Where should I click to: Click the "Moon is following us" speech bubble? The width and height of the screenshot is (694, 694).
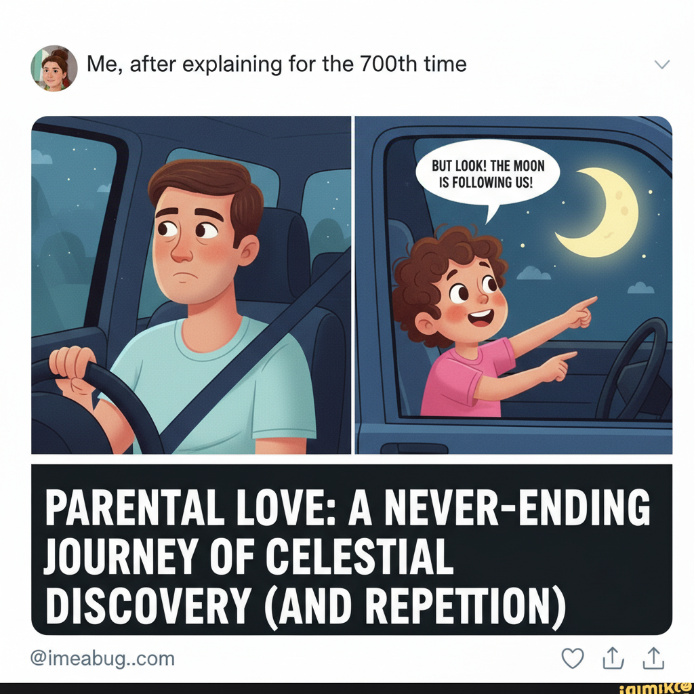point(487,175)
